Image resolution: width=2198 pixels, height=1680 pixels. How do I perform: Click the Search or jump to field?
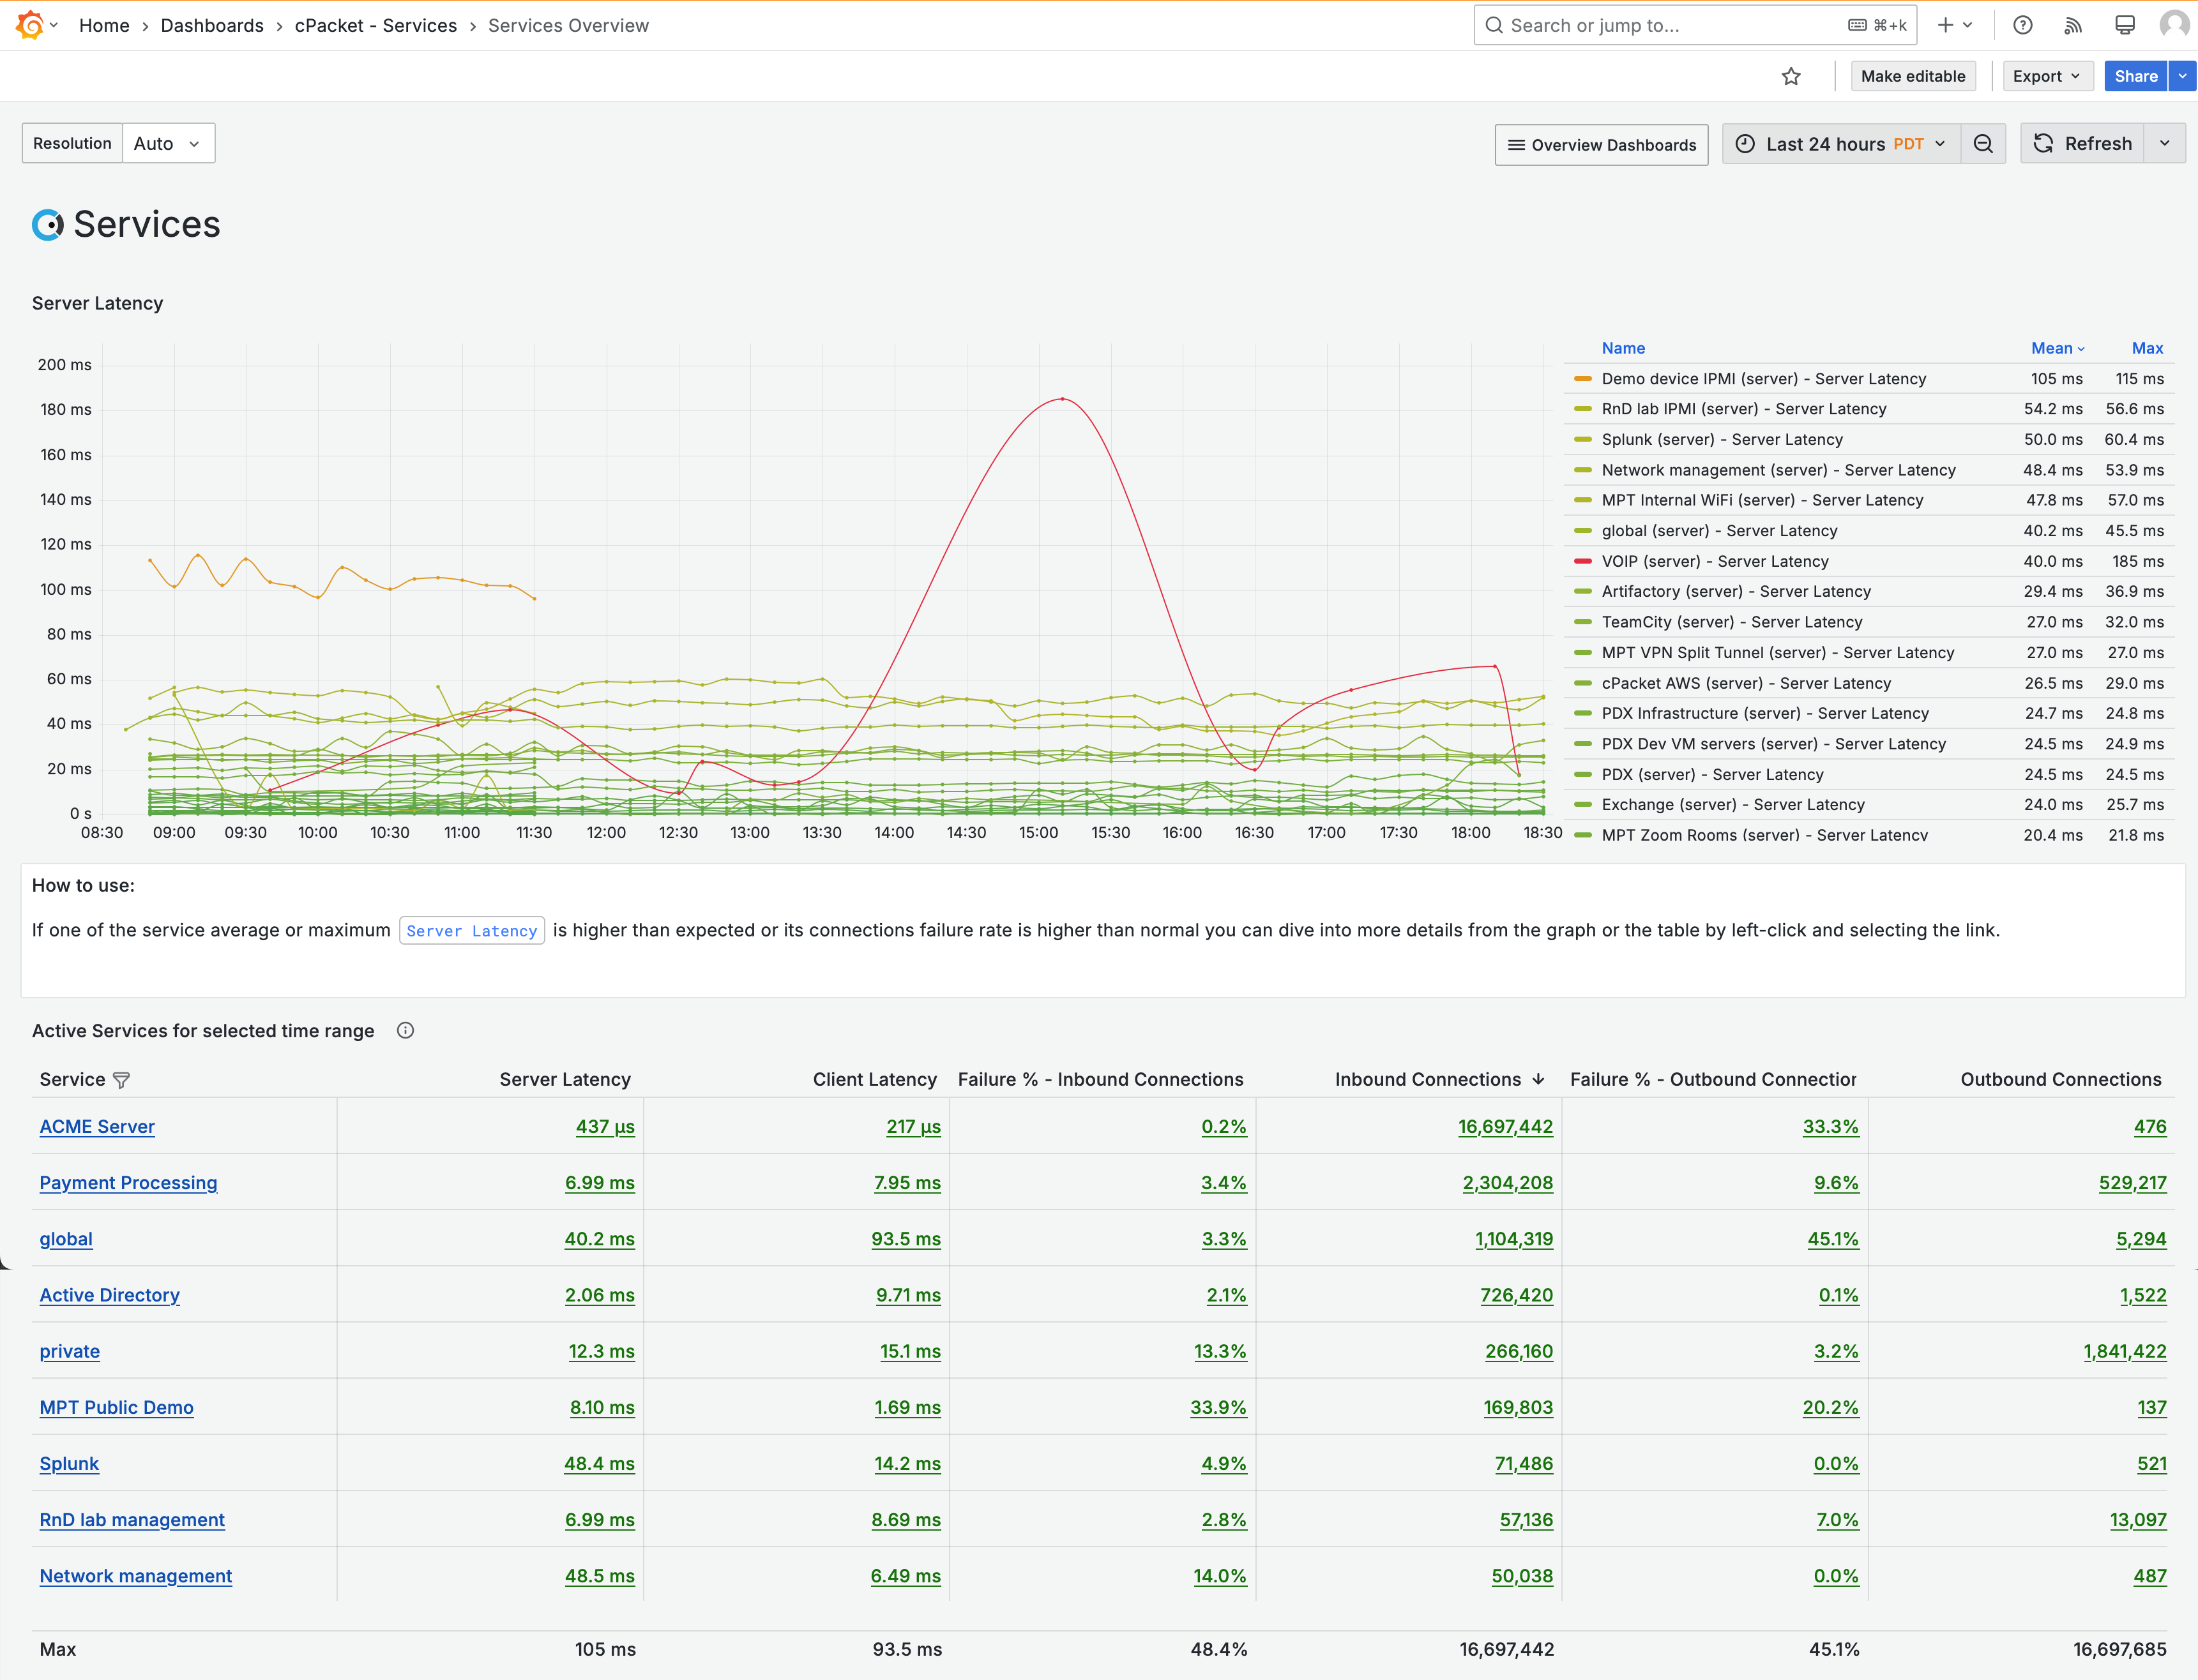point(1695,25)
